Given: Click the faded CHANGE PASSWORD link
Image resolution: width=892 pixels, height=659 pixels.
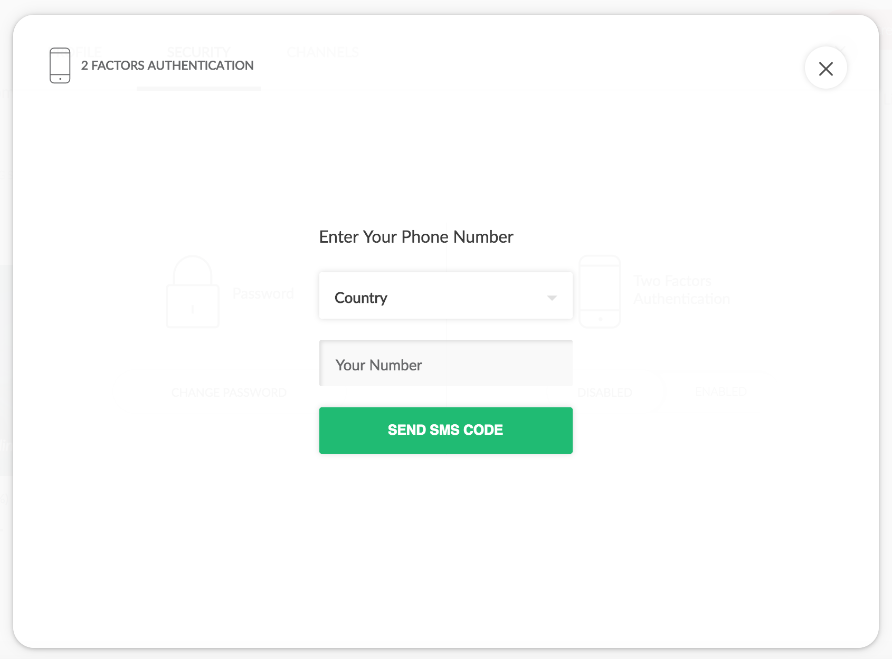Looking at the screenshot, I should click(229, 393).
